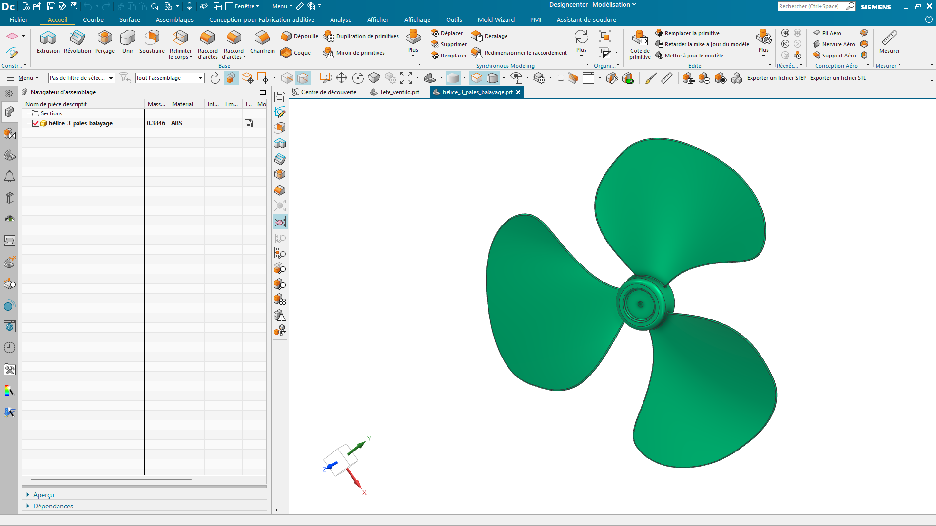936x526 pixels.
Task: Open the Tete_ventilo.prt document tab
Action: 394,92
